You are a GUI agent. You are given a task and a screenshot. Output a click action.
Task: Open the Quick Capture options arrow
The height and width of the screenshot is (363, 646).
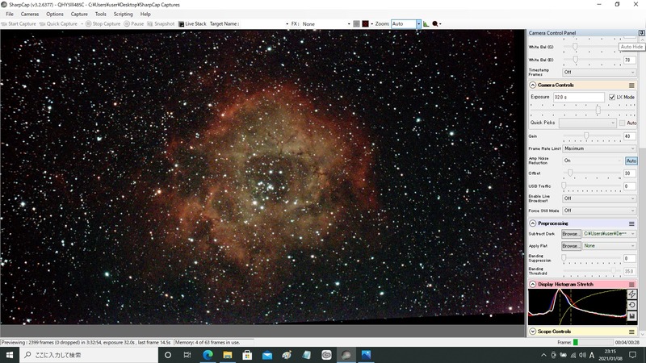82,24
